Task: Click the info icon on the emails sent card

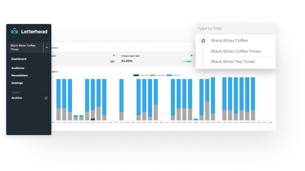Action: (x=114, y=55)
